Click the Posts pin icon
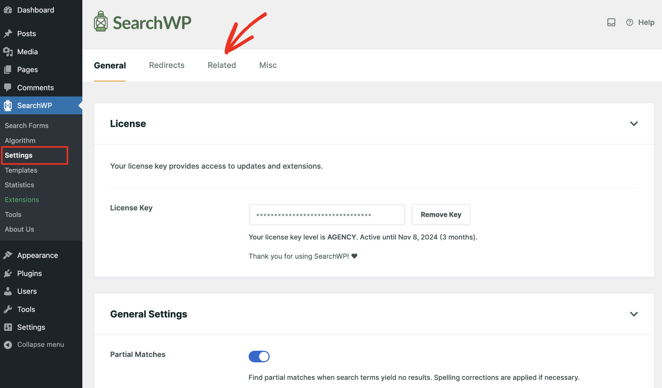The image size is (662, 388). pyautogui.click(x=8, y=34)
